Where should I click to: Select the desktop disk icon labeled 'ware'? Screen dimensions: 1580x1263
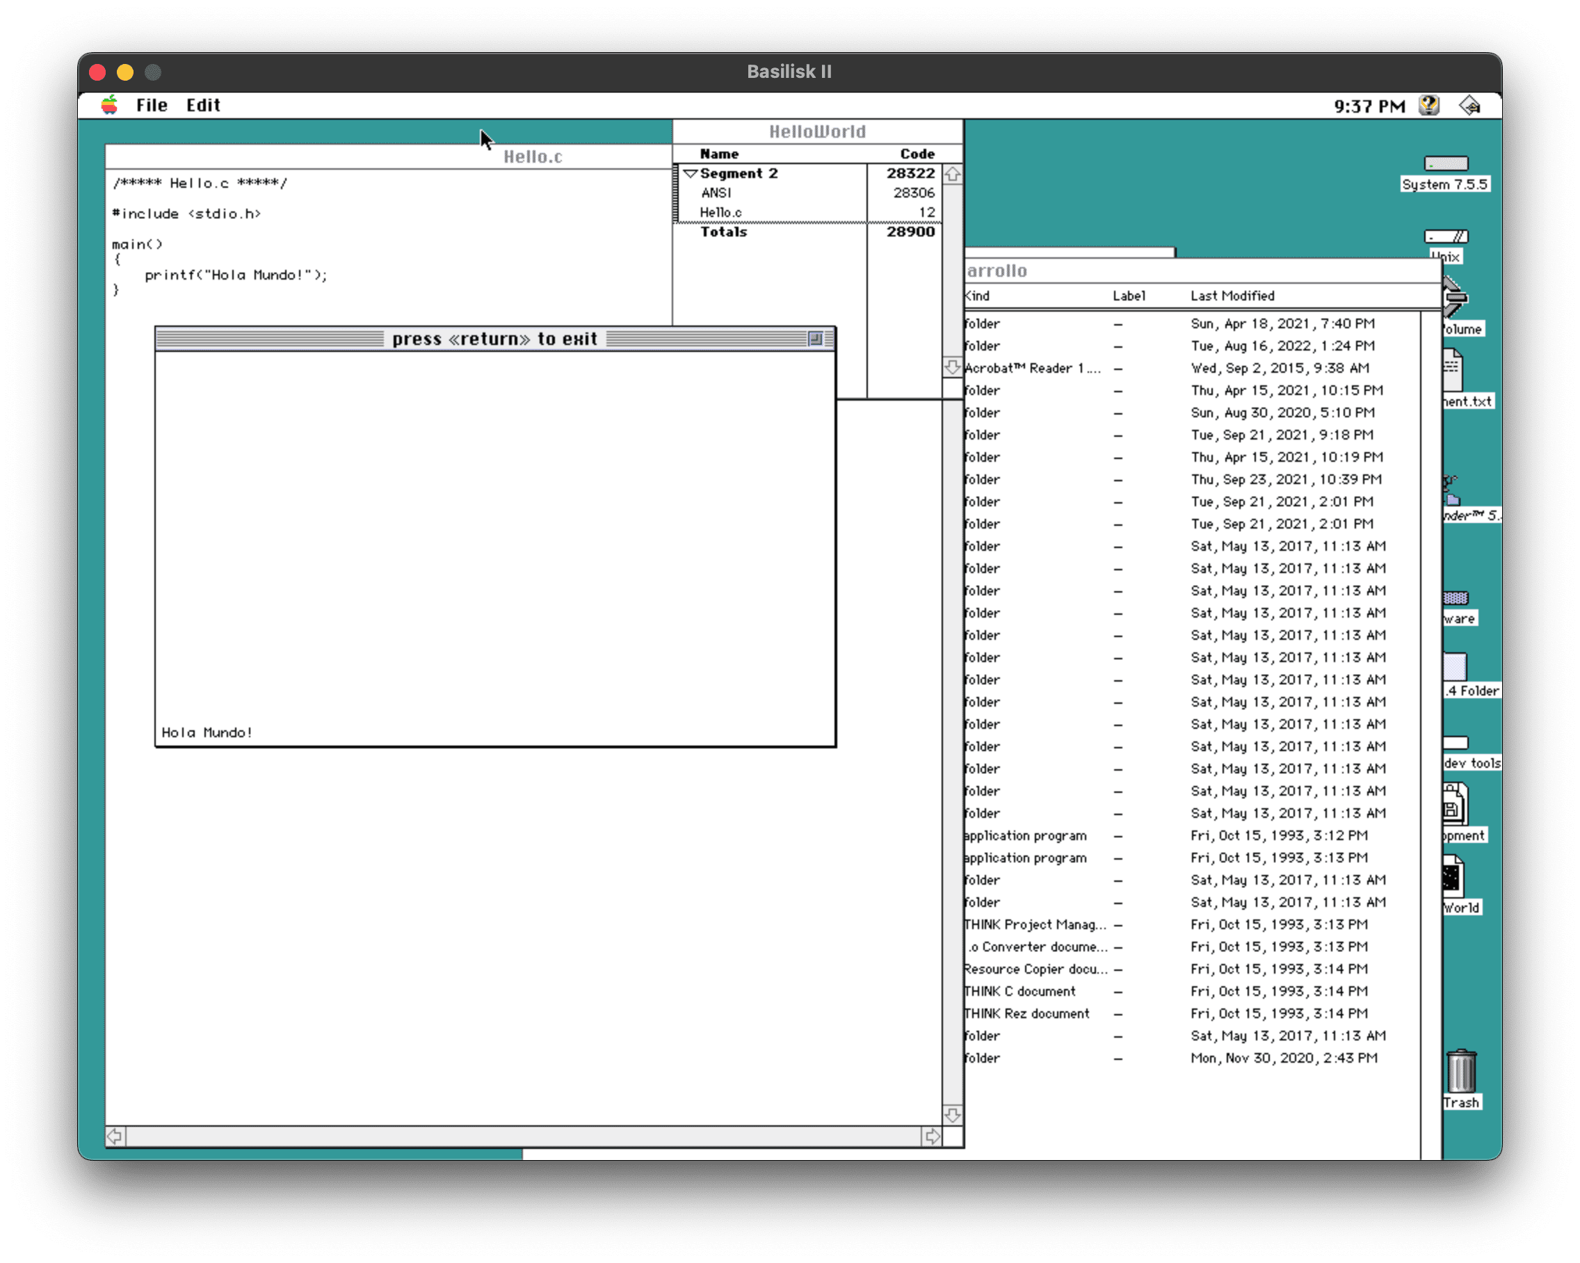click(1456, 598)
